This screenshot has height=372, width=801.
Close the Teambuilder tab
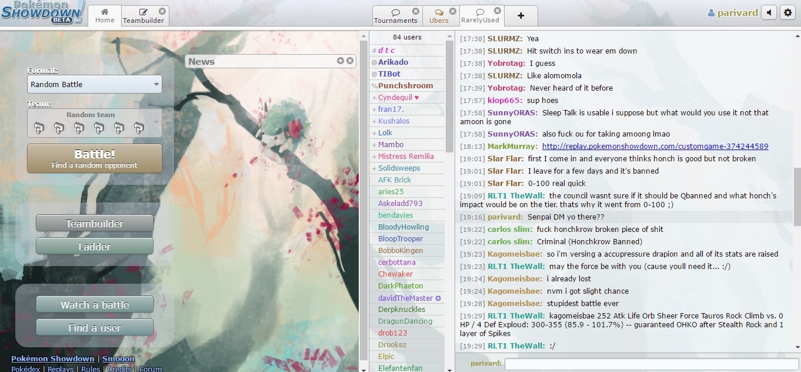coord(162,11)
